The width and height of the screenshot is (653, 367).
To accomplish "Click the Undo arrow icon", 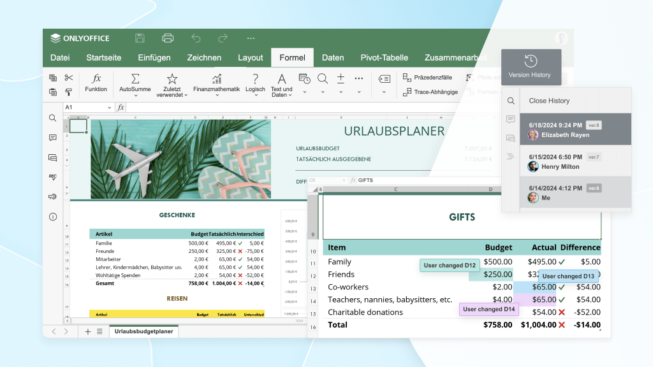I will coord(196,38).
